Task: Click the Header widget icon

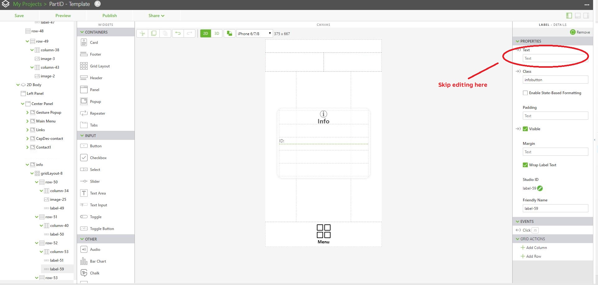Action: click(x=84, y=78)
